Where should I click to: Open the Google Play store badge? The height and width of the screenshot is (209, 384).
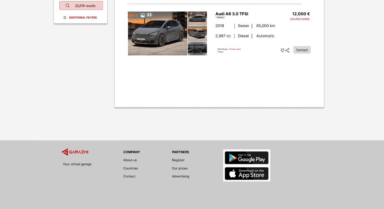click(247, 158)
